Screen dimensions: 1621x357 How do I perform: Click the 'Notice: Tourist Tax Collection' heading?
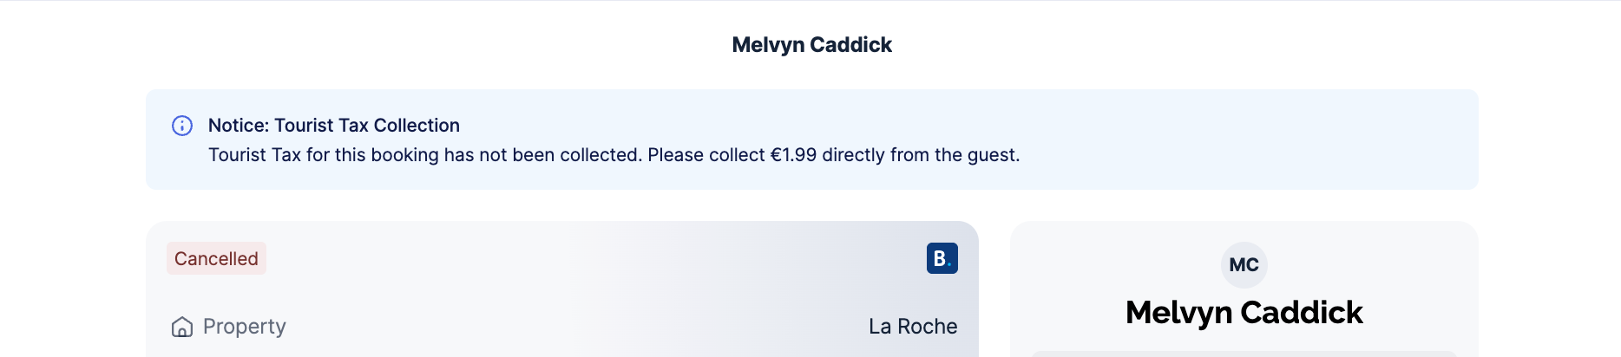333,126
